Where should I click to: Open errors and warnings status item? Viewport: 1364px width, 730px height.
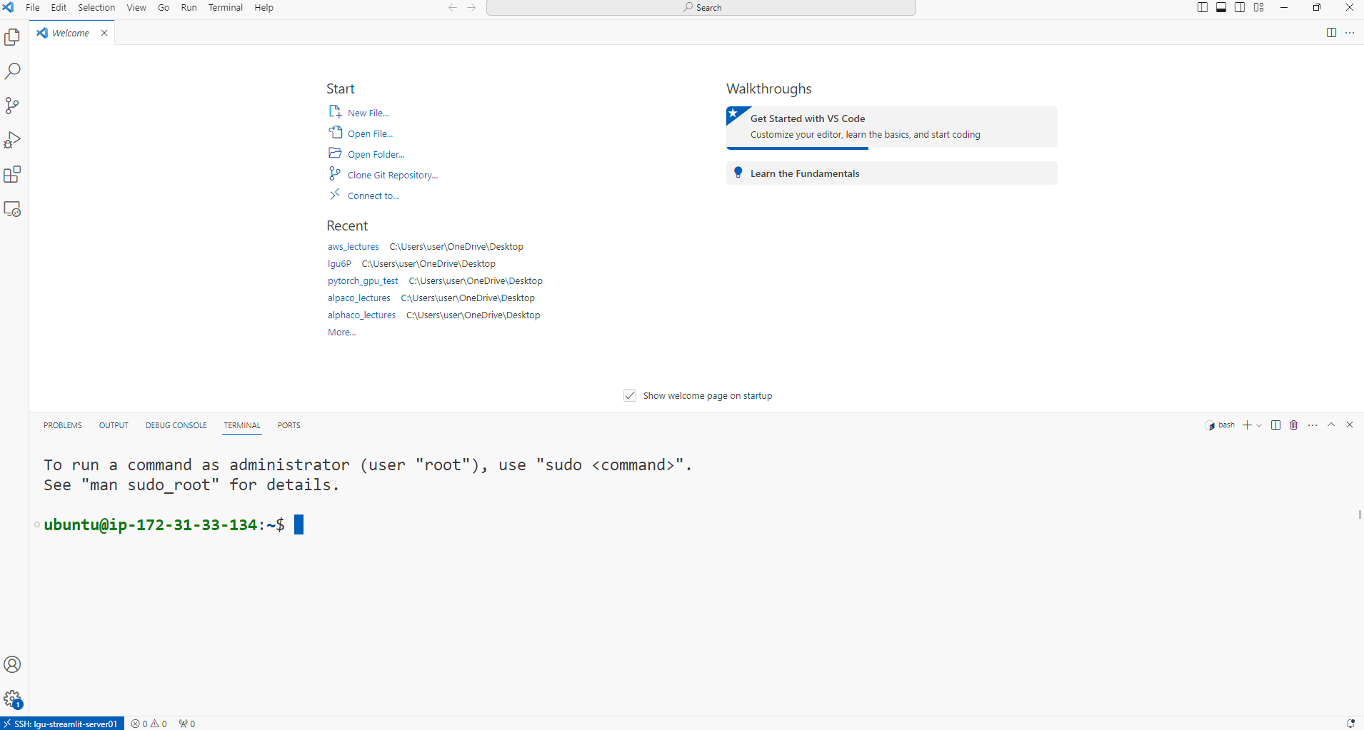(149, 724)
